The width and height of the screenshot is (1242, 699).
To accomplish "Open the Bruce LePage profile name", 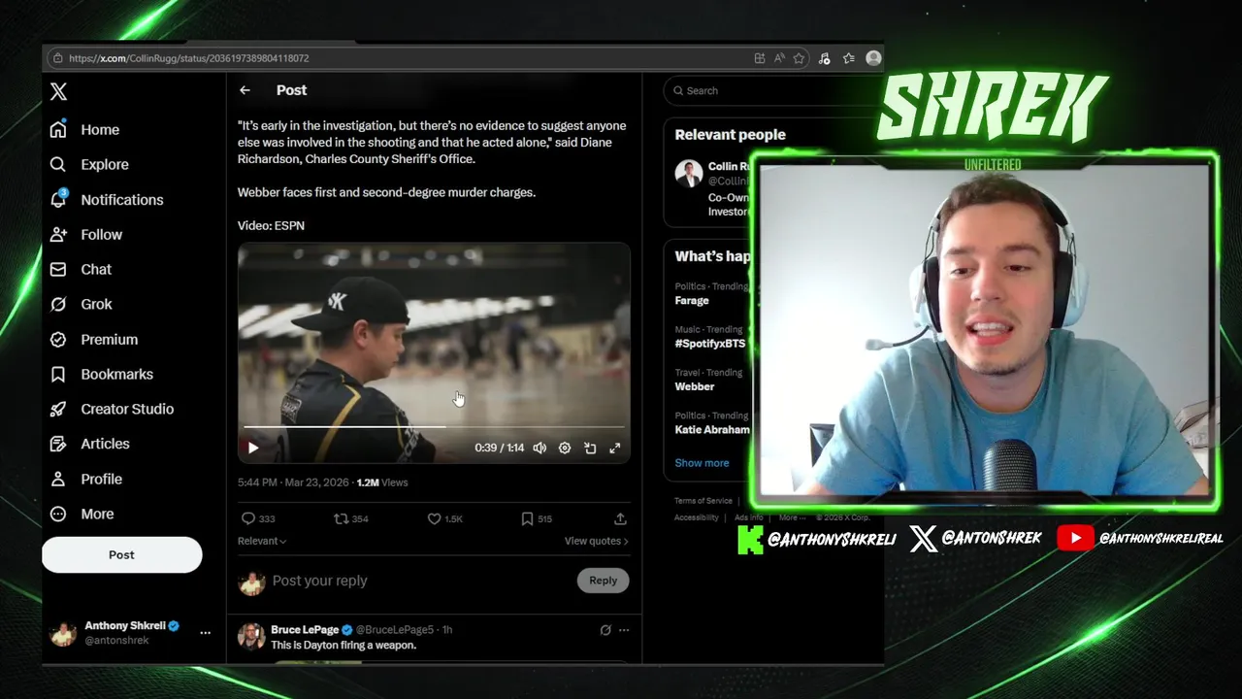I will [x=305, y=629].
